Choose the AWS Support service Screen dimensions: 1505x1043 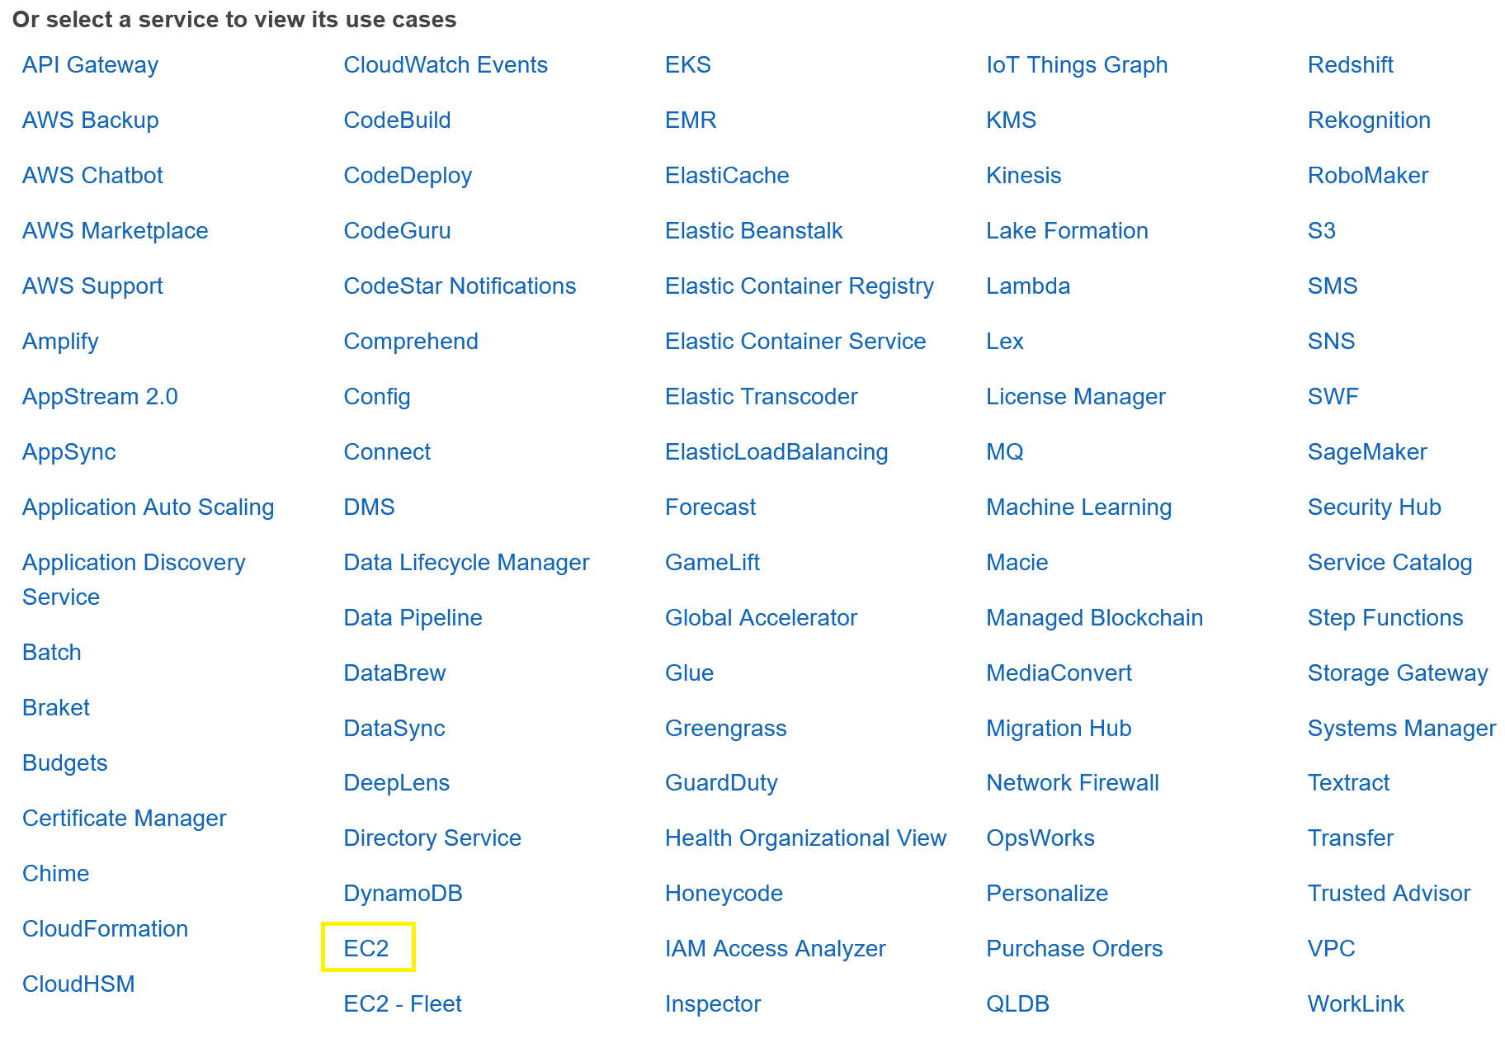point(92,286)
